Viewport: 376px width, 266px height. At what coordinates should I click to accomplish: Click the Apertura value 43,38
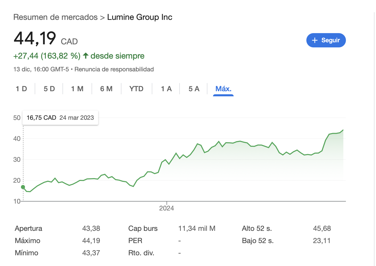tap(91, 228)
